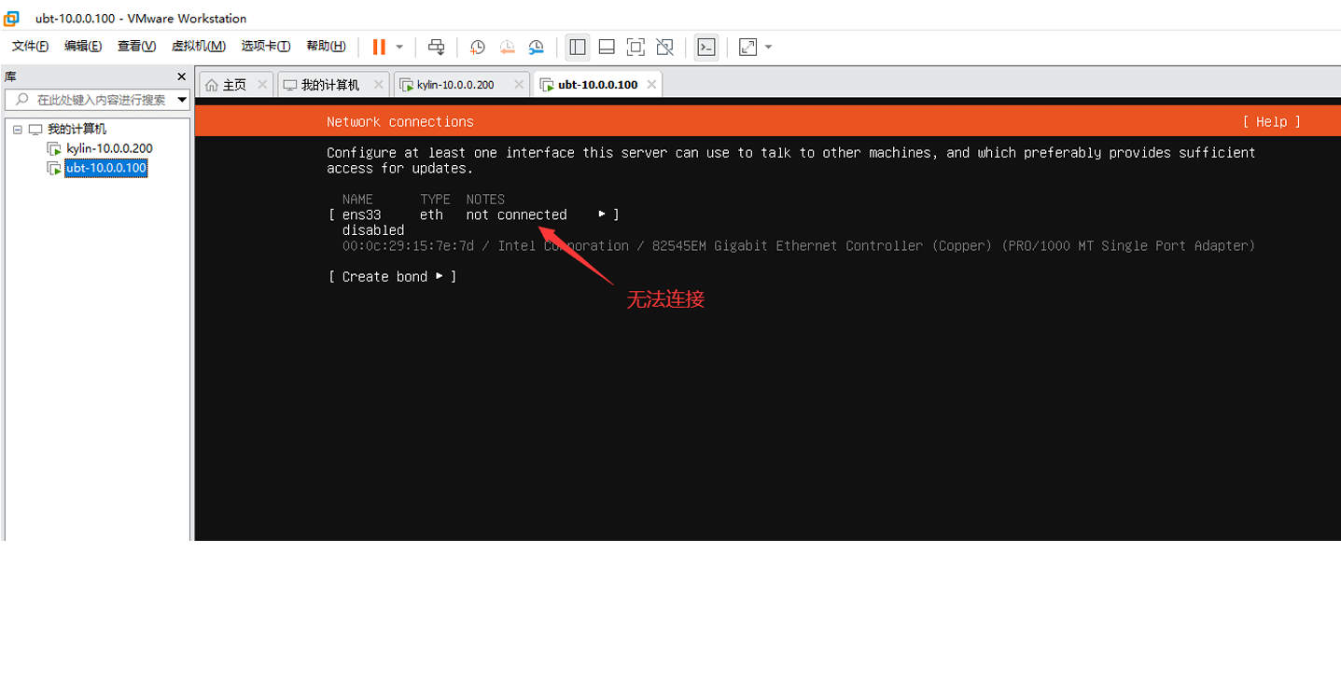The width and height of the screenshot is (1341, 691).
Task: Click the home icon on 主页 tab
Action: 212,85
